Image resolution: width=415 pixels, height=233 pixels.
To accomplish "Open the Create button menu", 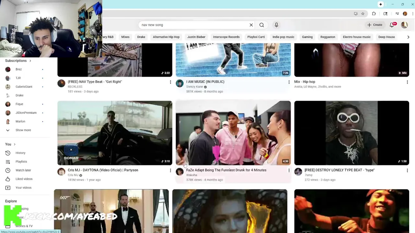I will 375,25.
